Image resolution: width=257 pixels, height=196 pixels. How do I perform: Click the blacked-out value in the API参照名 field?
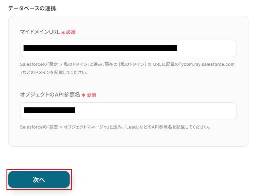(49, 110)
